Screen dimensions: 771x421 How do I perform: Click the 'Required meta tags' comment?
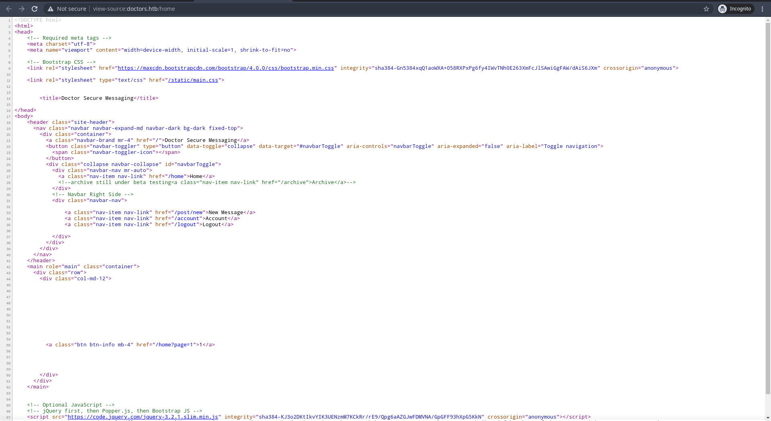69,38
